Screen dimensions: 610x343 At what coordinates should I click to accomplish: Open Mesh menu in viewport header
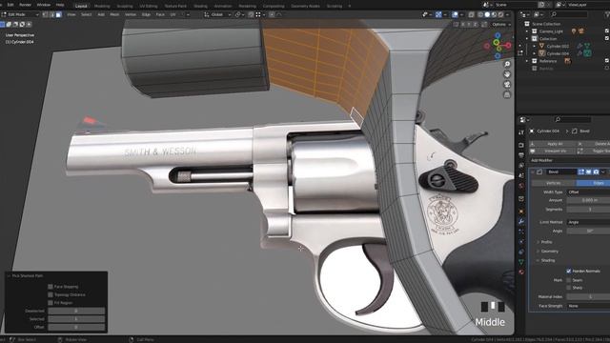click(114, 14)
